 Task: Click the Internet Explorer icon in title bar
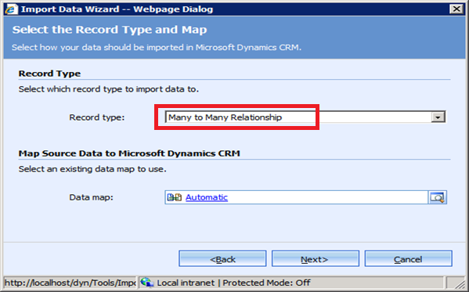point(12,9)
